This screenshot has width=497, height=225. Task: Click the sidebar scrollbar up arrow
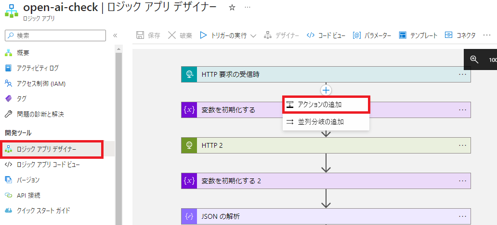[118, 49]
